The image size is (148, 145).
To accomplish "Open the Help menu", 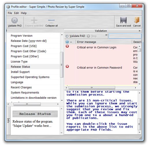I will (x=24, y=13).
